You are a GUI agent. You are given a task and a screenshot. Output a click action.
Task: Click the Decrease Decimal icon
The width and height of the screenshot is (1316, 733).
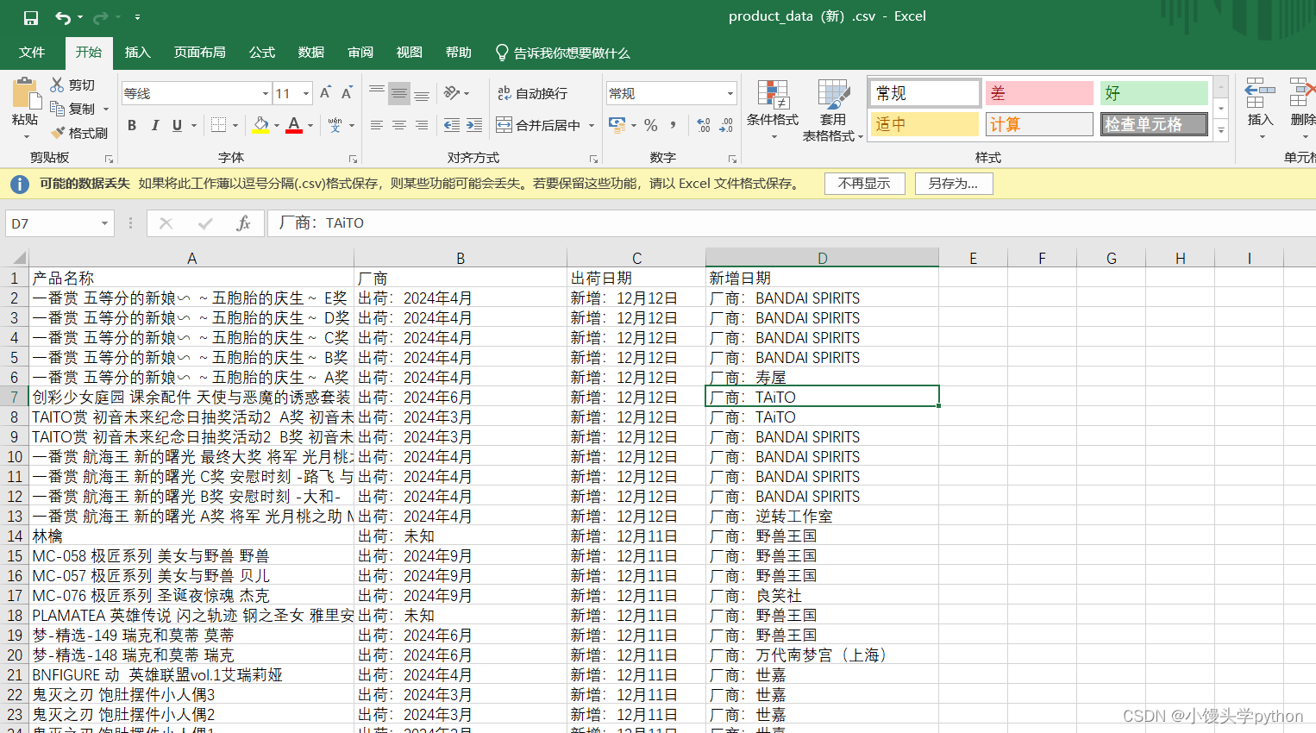726,125
